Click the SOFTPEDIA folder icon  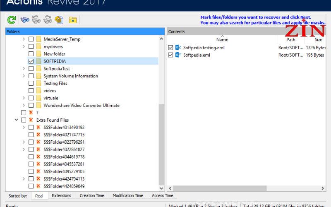click(x=38, y=61)
